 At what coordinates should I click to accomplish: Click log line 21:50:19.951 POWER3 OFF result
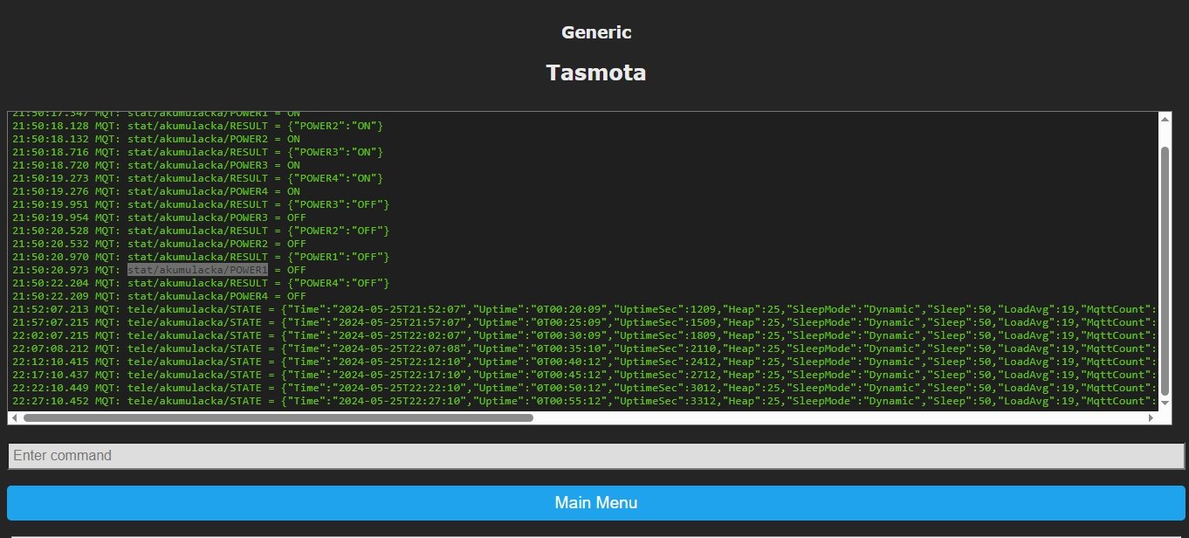point(201,204)
